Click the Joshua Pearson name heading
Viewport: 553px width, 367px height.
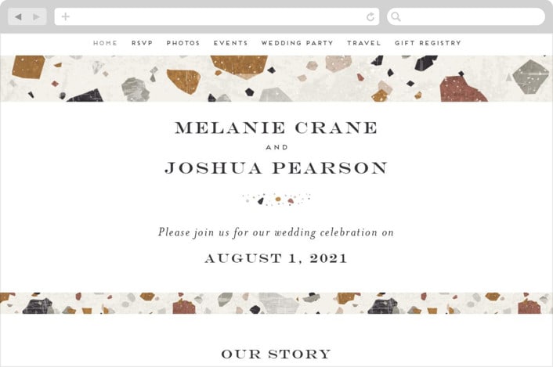276,167
